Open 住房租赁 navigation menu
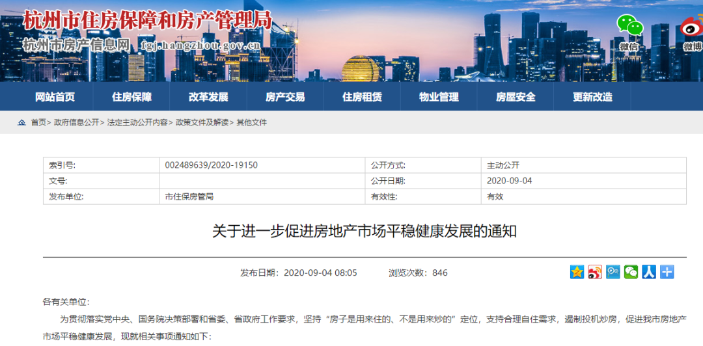 pos(362,97)
